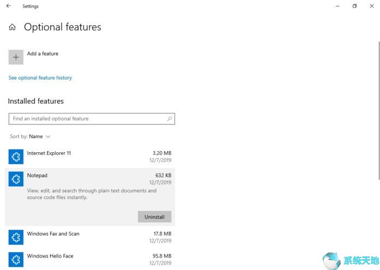Click the 3.20 MB size value
380x270 pixels.
[x=162, y=153]
